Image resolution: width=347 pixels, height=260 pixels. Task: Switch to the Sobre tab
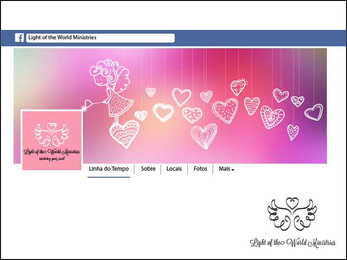[148, 169]
